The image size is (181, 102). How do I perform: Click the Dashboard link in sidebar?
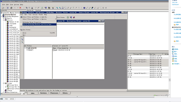175,5
